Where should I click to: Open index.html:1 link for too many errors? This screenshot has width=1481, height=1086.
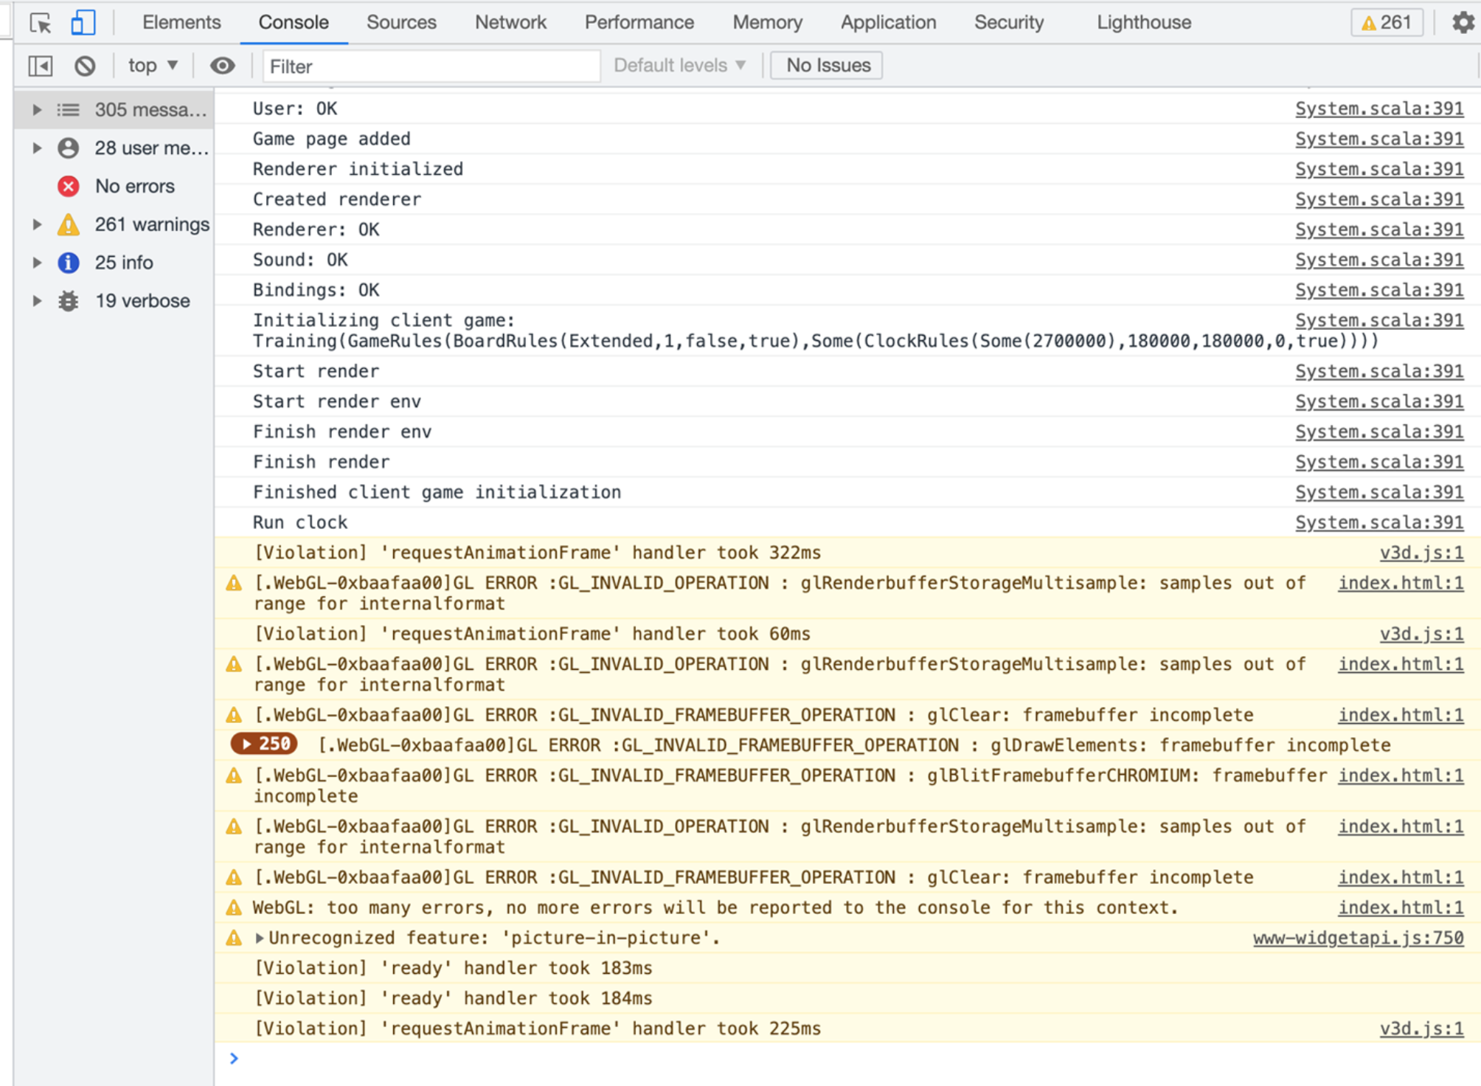tap(1401, 907)
